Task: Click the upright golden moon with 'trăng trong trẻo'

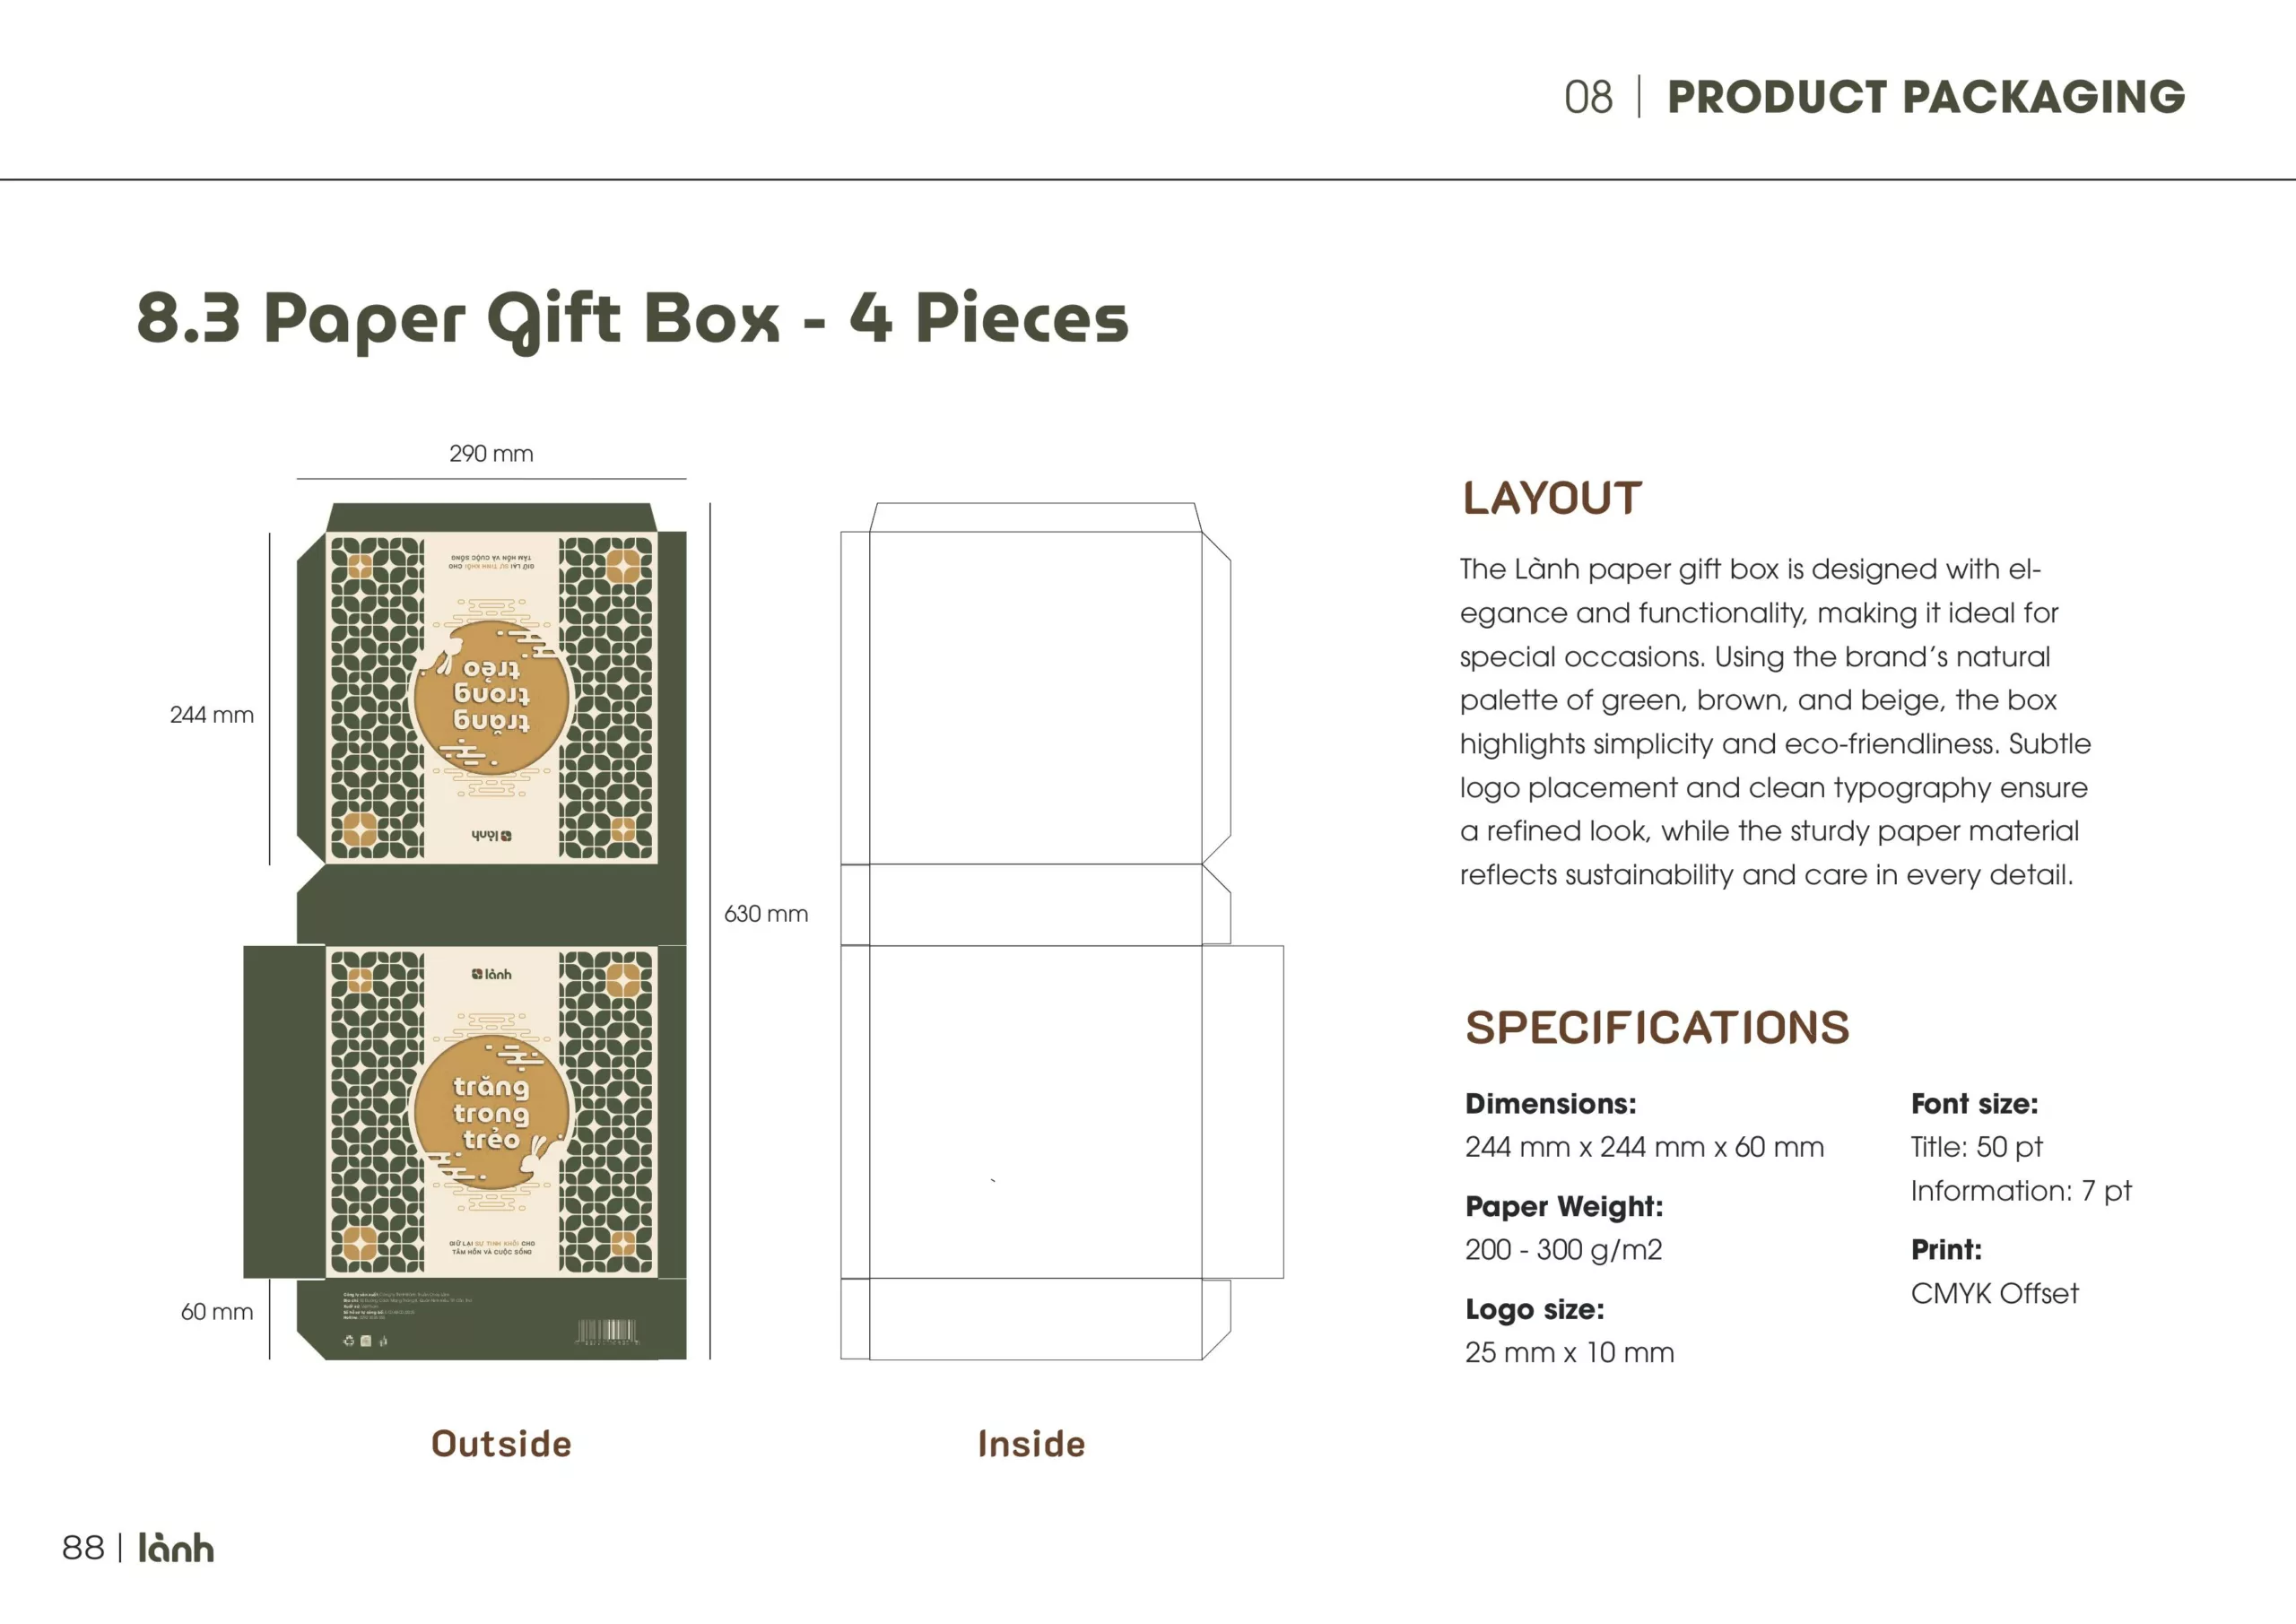Action: coord(491,1112)
